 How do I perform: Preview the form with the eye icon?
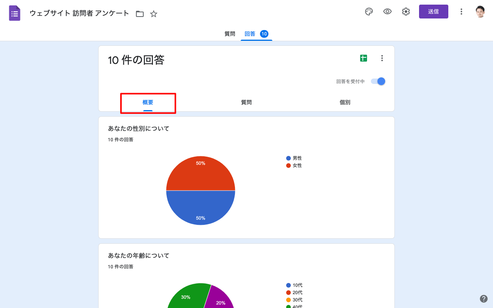click(x=387, y=12)
